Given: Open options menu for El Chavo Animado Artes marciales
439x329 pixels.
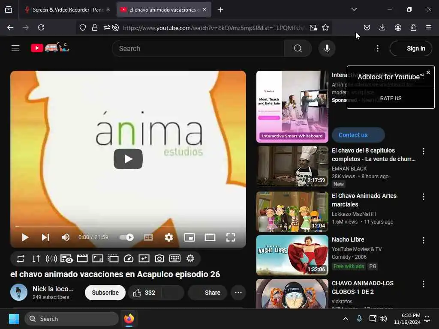Looking at the screenshot, I should tap(423, 197).
